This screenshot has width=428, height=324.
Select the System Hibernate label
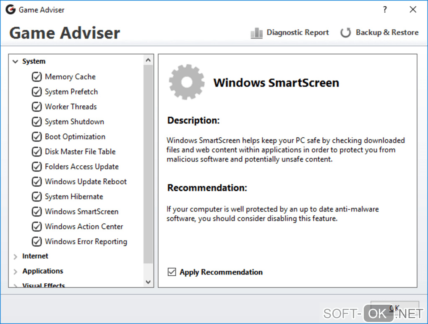click(x=74, y=196)
